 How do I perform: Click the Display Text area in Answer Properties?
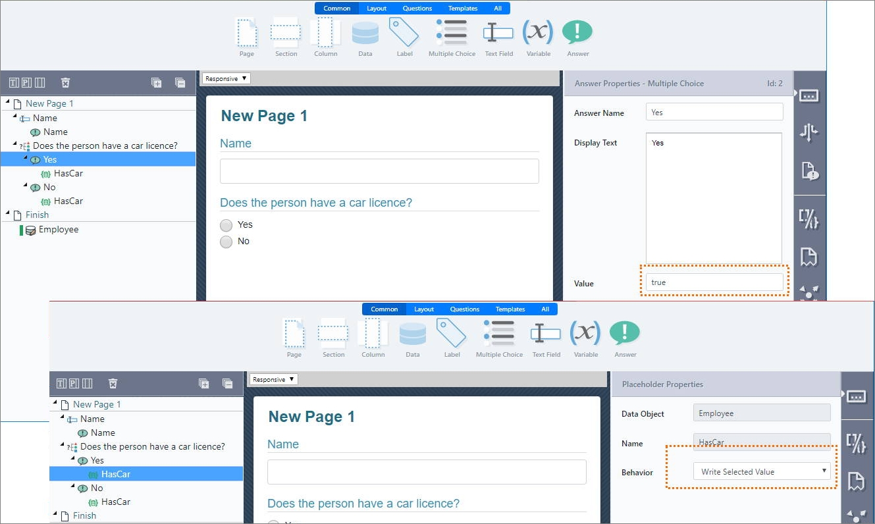tap(714, 198)
